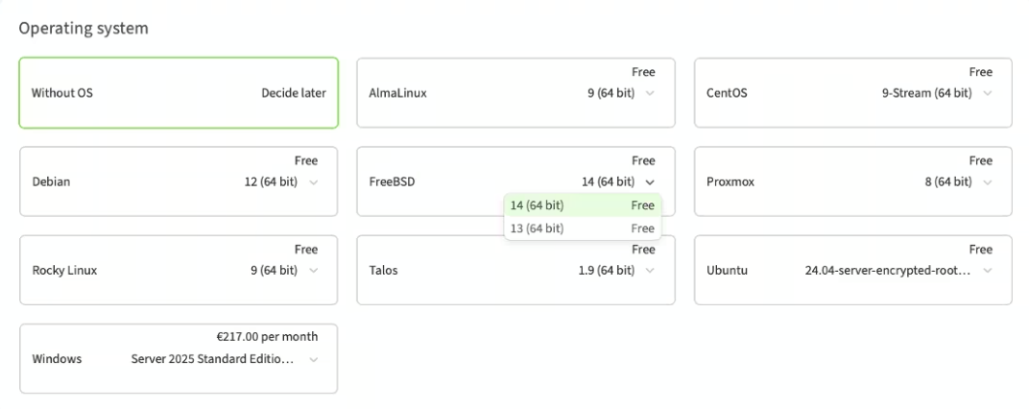Open the CentOS 9-Stream version dropdown arrow
1029x409 pixels.
click(x=987, y=93)
